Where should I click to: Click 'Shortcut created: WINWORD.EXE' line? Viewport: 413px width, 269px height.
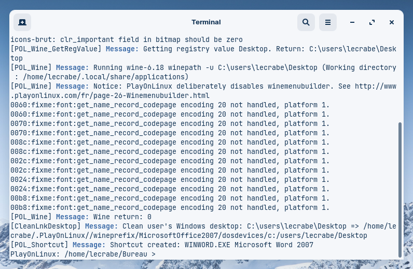[162, 245]
